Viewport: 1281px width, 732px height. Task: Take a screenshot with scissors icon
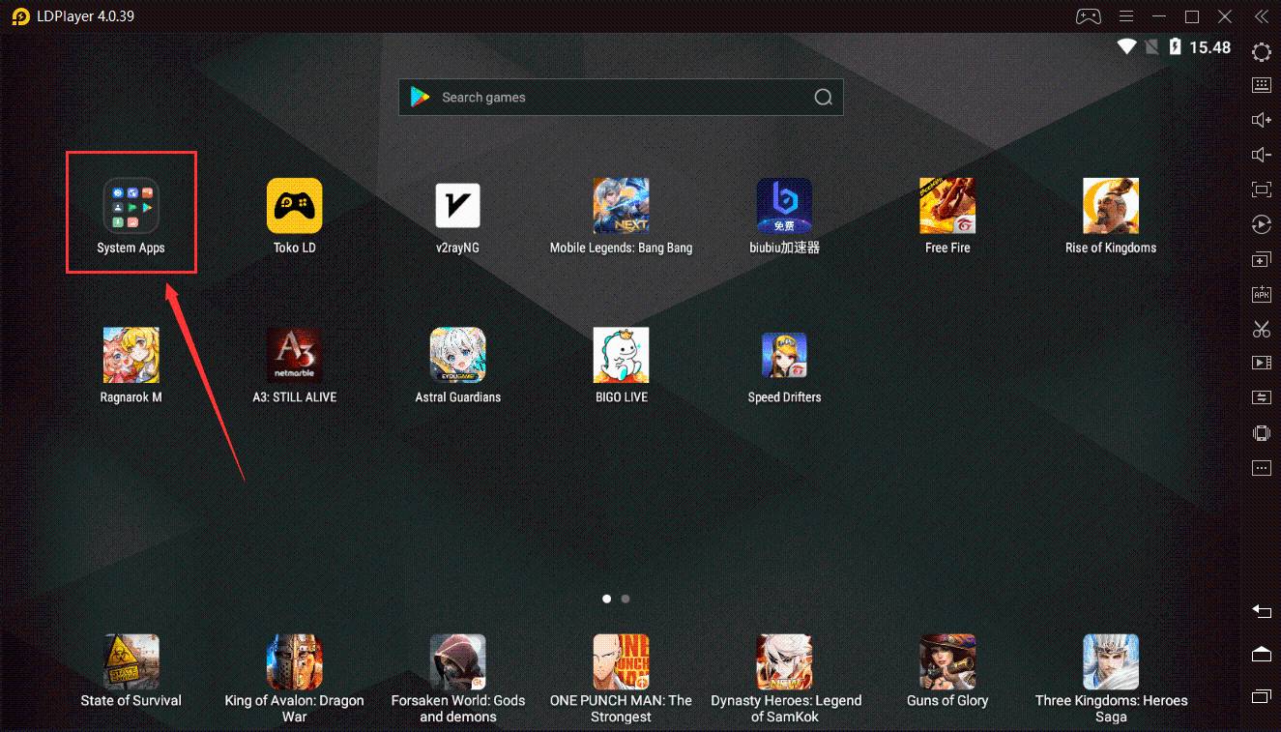coord(1261,329)
